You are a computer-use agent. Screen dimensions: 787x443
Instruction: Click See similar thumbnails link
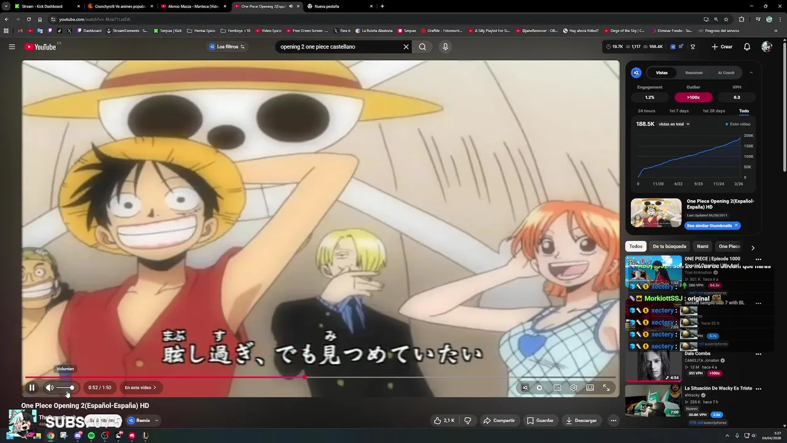pyautogui.click(x=713, y=226)
